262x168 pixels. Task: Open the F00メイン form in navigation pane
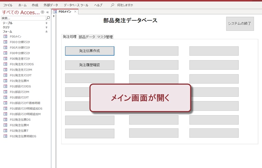[15, 36]
